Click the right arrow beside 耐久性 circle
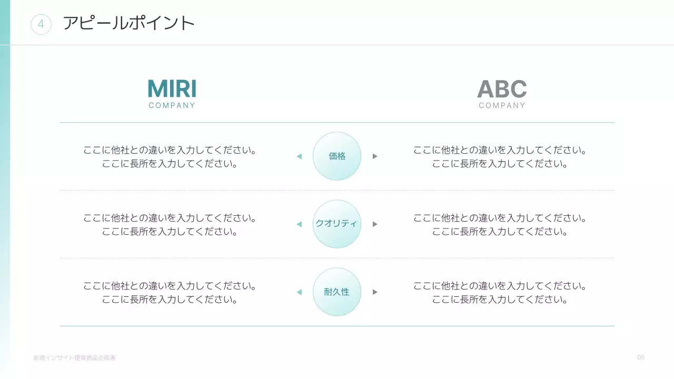This screenshot has width=674, height=379. [x=375, y=292]
